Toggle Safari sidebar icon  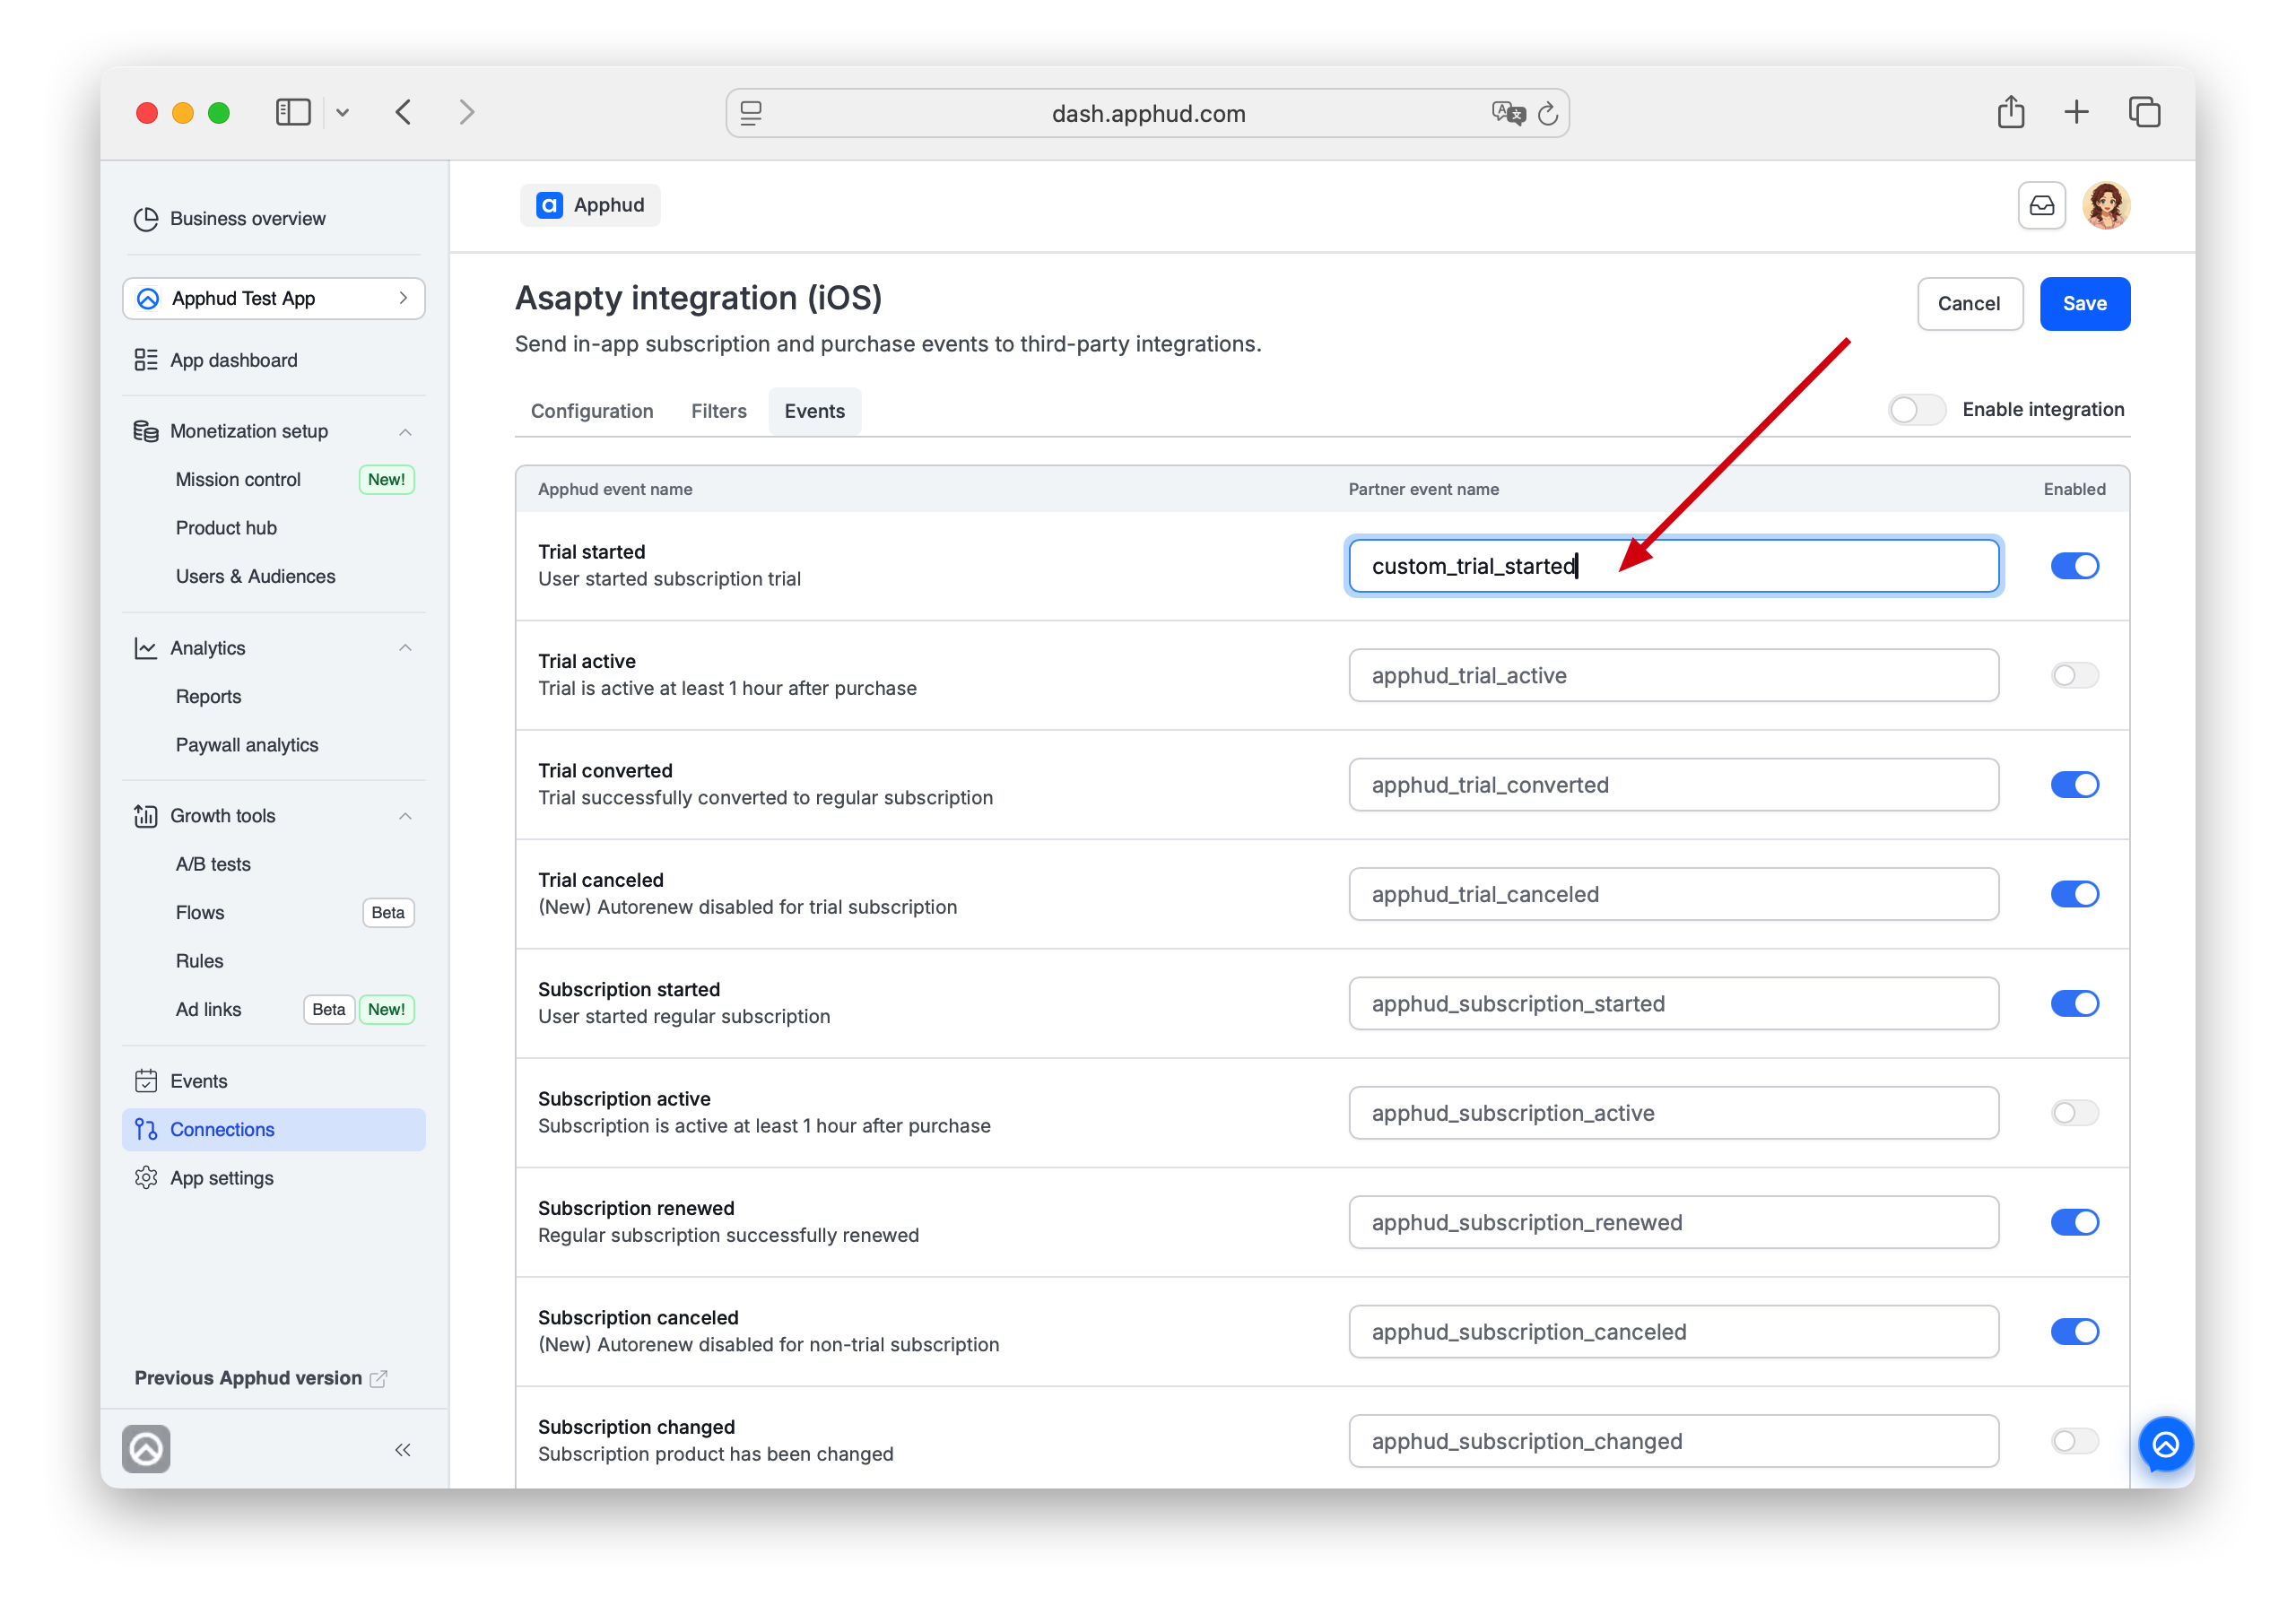293,112
